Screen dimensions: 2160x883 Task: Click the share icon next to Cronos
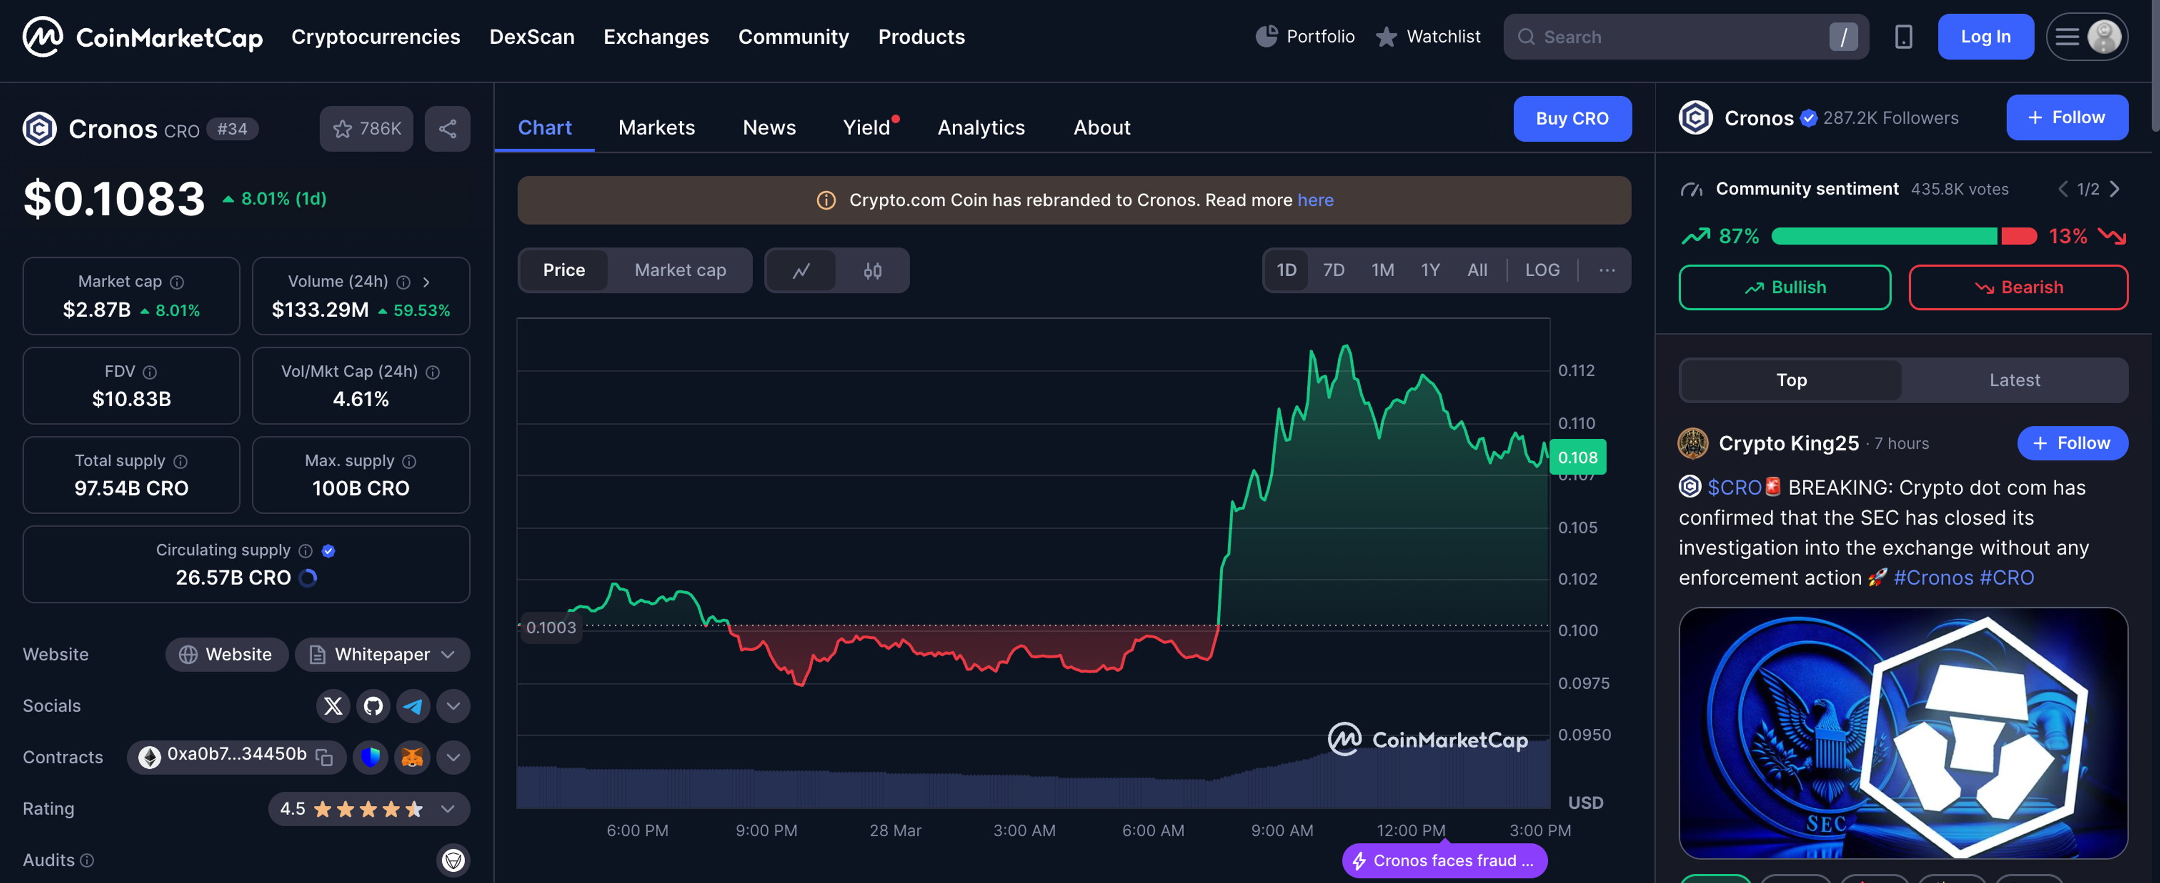pyautogui.click(x=447, y=128)
